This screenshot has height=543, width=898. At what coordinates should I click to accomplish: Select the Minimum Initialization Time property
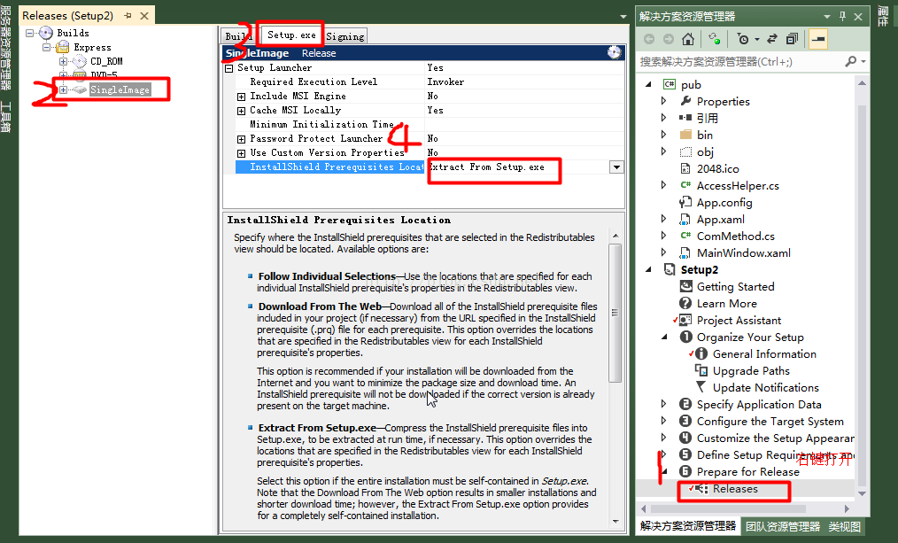point(321,124)
